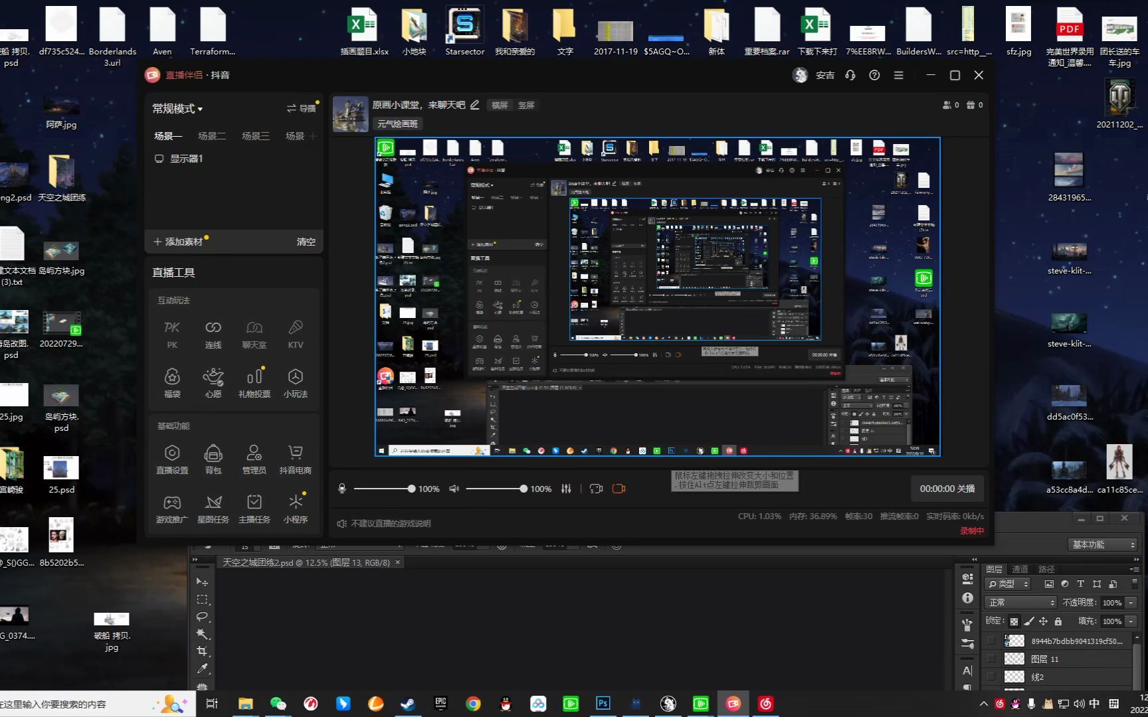Open the 类型 layer filter dropdown
This screenshot has height=717, width=1148.
coord(1008,584)
